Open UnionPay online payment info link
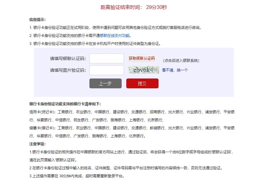271x181 pixels. point(116,35)
